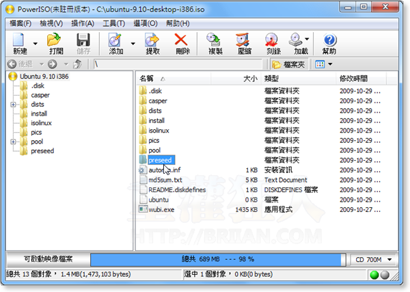Click the 刻錄 (Burn) disc icon

tap(271, 40)
